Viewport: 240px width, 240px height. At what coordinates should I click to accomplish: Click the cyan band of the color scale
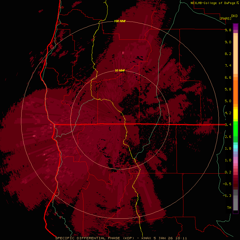tap(235, 147)
